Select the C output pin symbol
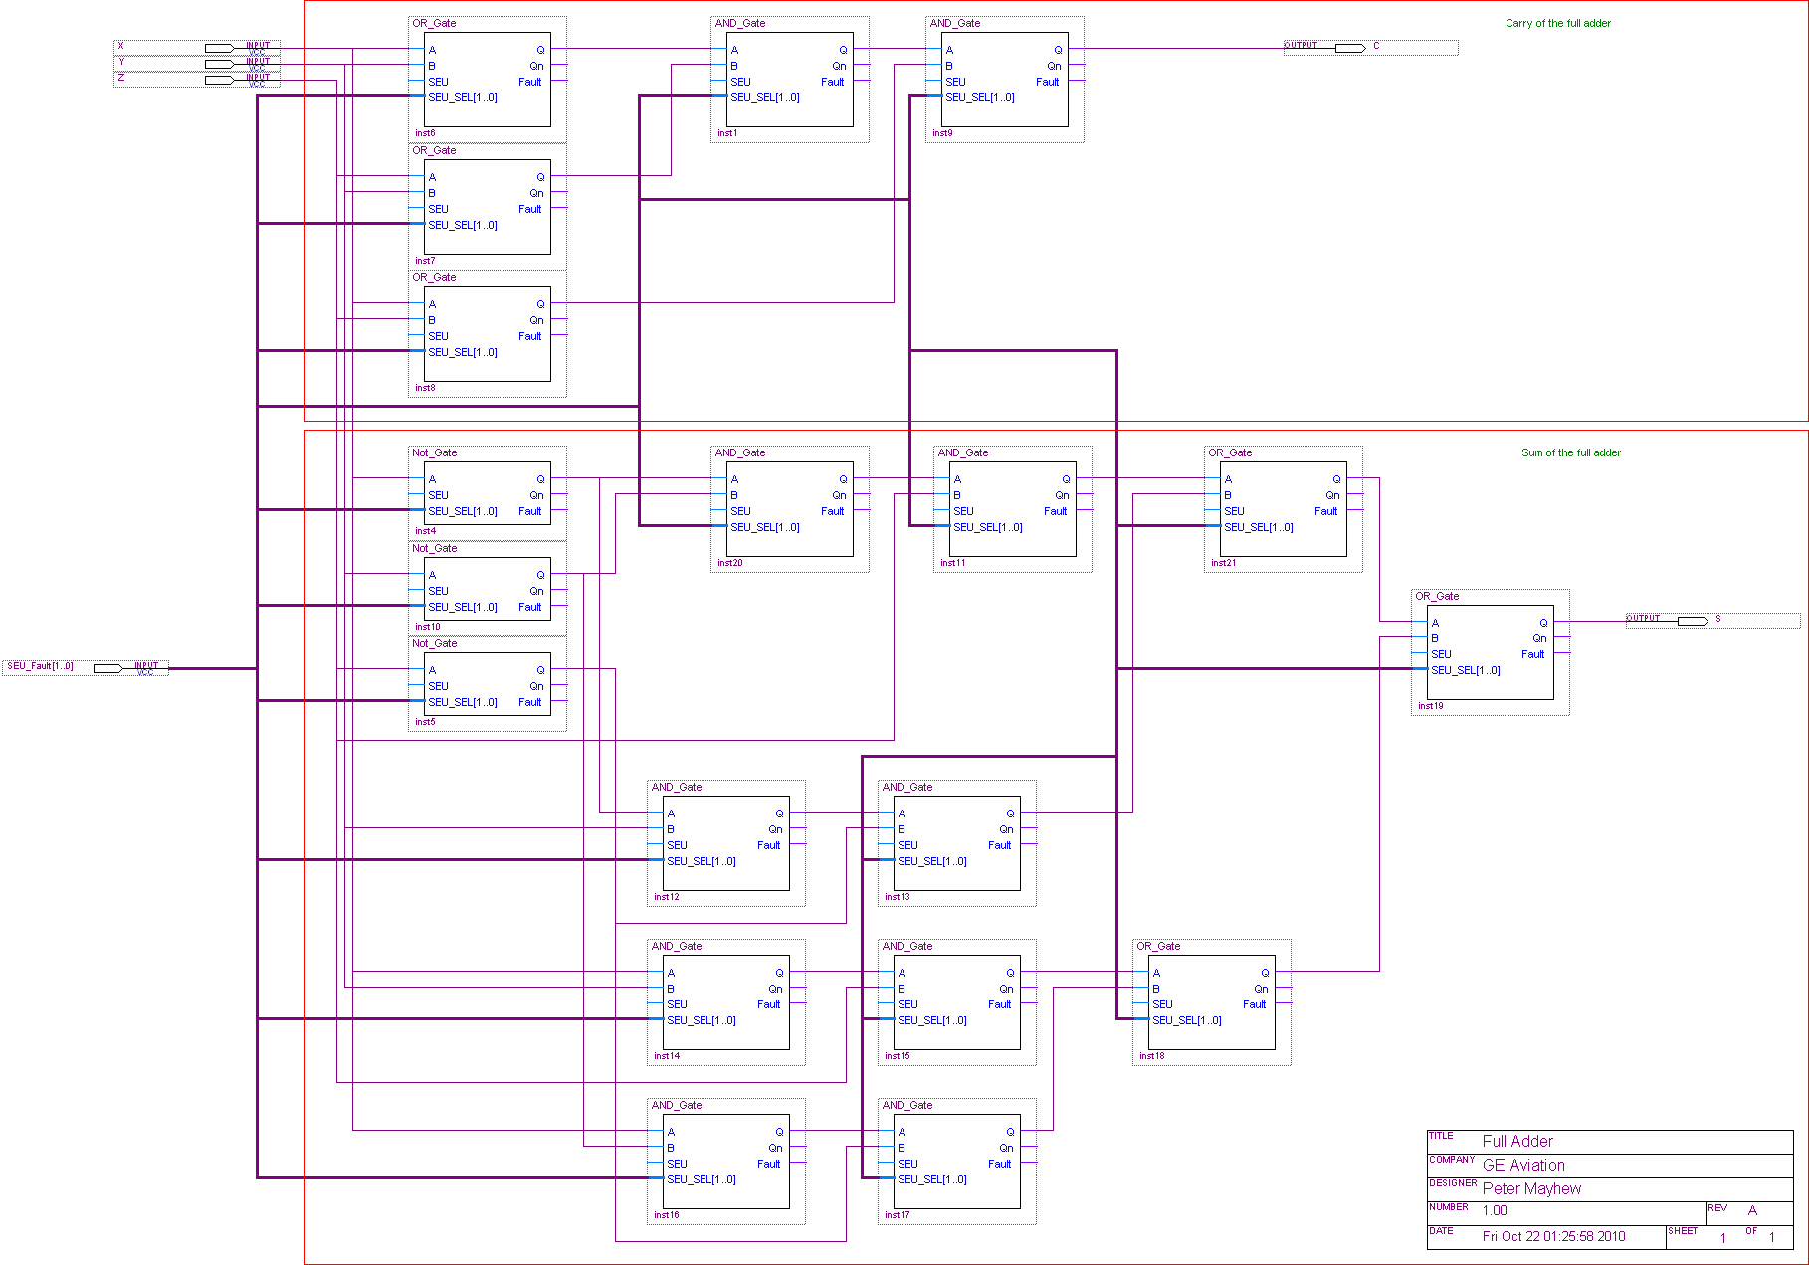The image size is (1809, 1265). [1350, 48]
